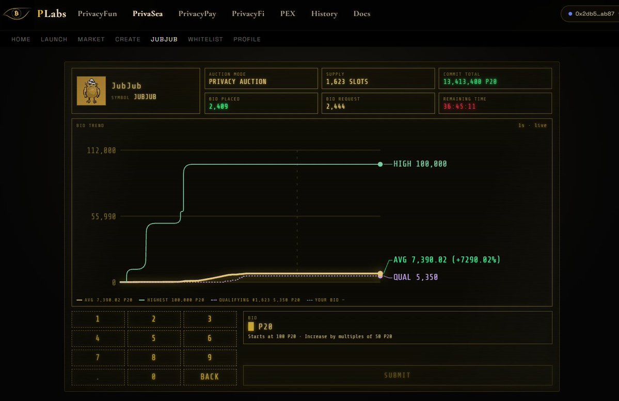Tap keypad digit 3
This screenshot has width=619, height=401.
point(210,319)
